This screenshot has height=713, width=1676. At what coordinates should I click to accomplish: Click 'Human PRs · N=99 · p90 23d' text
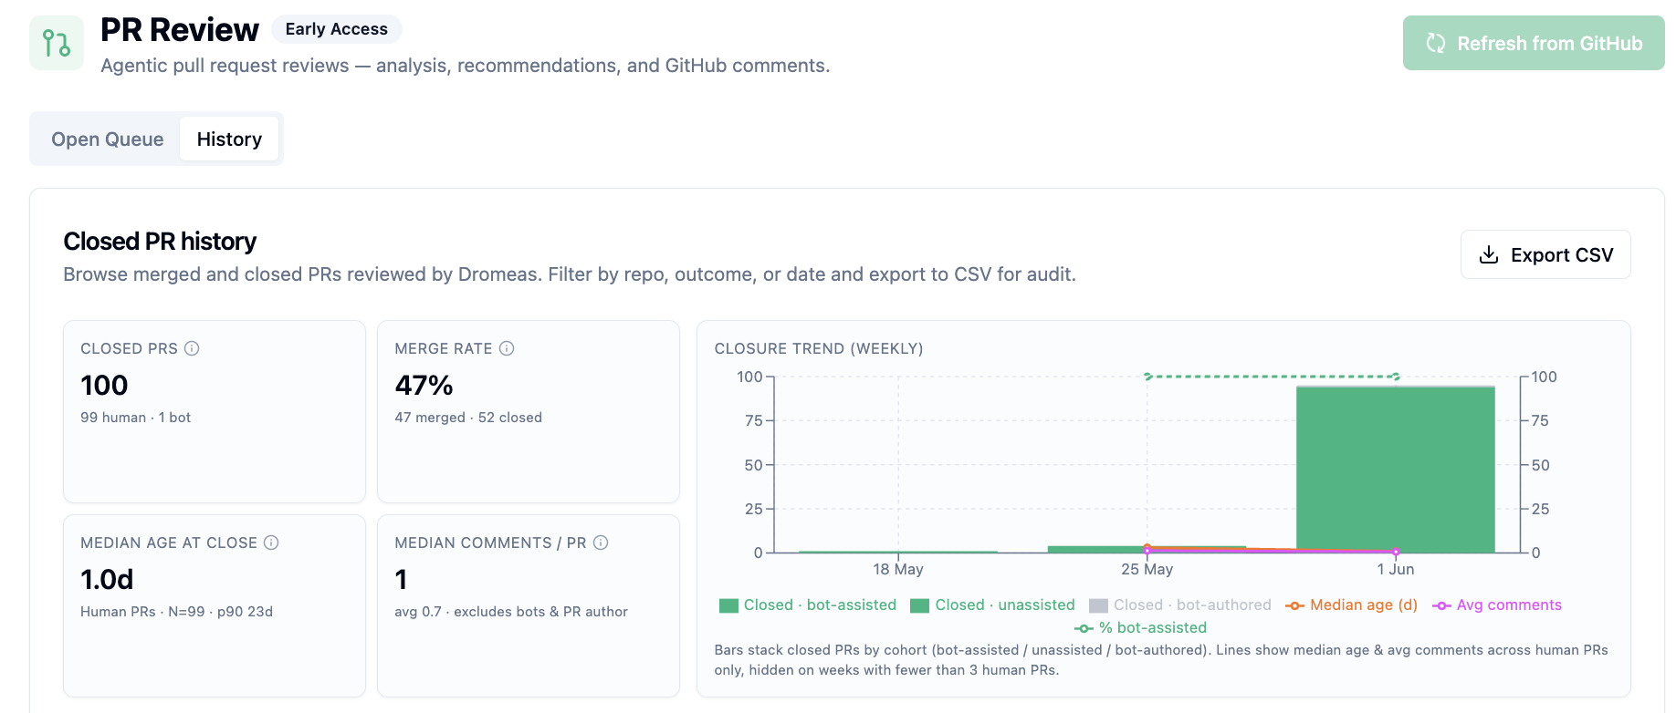pos(176,612)
